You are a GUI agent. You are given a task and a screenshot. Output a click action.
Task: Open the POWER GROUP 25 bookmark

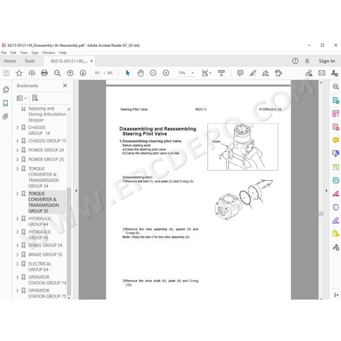46,159
